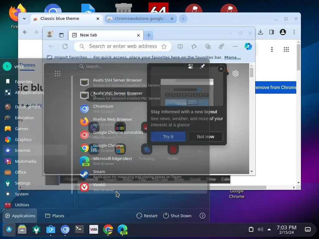Launch Google Chrome (unstable) entry

142,135
